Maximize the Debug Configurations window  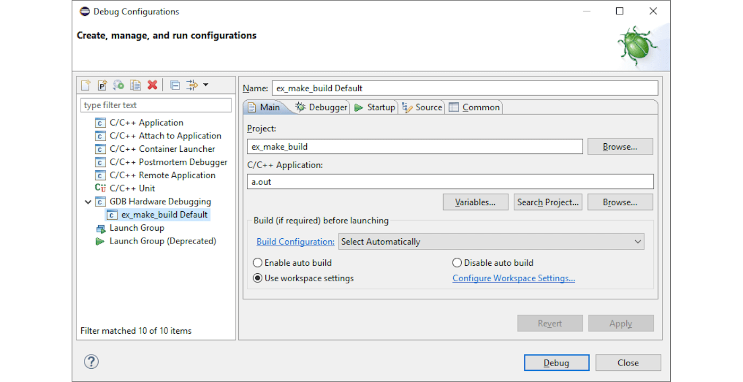pyautogui.click(x=619, y=11)
